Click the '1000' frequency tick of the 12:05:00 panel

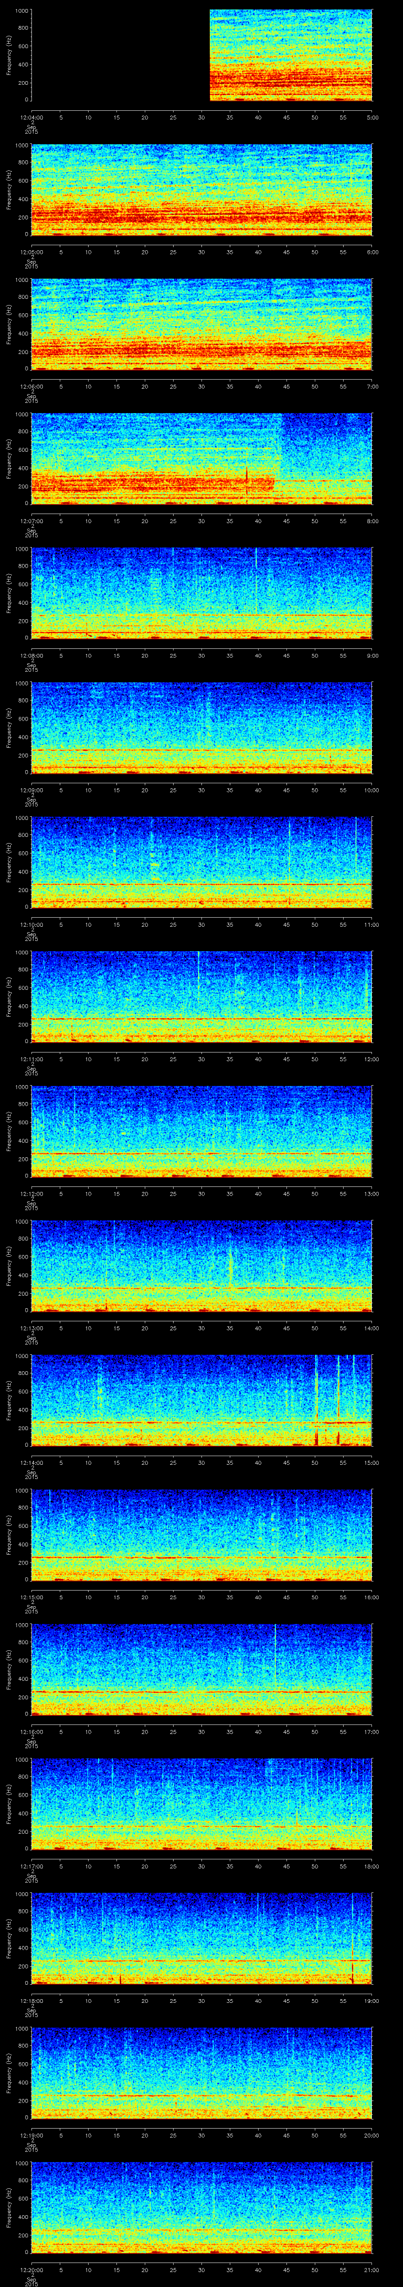[21, 145]
